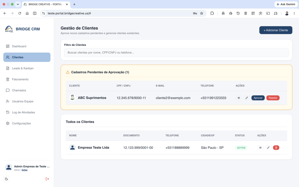Open Configurações settings page
This screenshot has width=299, height=187.
pos(27,123)
